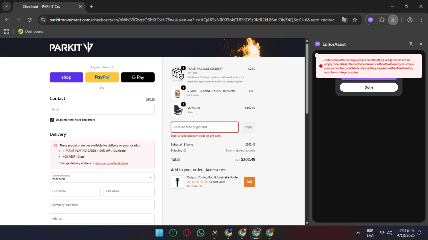Dismiss the EditorAssist error notification
Image resolution: width=428 pixels, height=240 pixels.
[317, 55]
